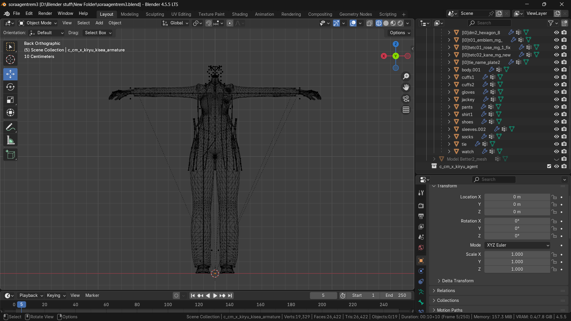Screen dimensions: 571x321
Task: Select the Scale tool in toolbar
Action: coord(10,100)
